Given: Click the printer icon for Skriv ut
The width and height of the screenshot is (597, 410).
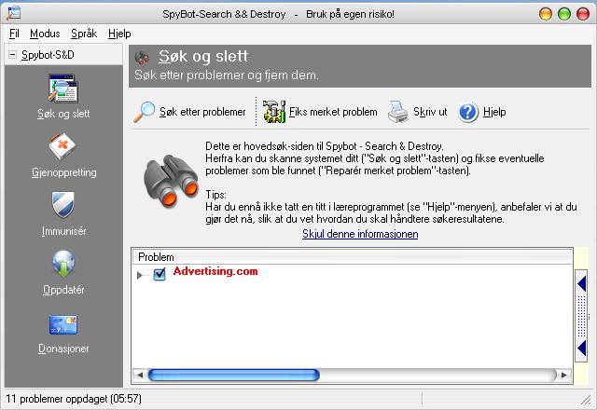Looking at the screenshot, I should (x=398, y=112).
